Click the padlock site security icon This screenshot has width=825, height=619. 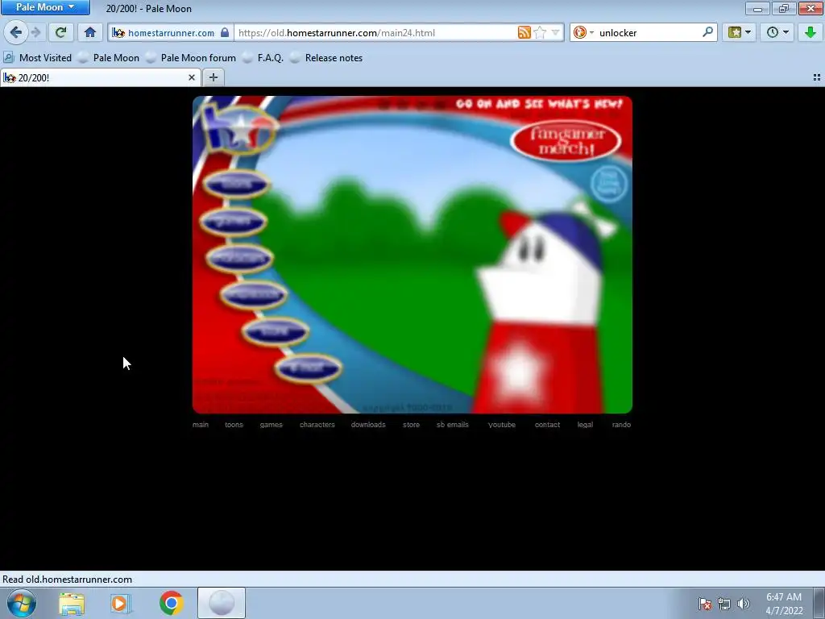pyautogui.click(x=225, y=32)
